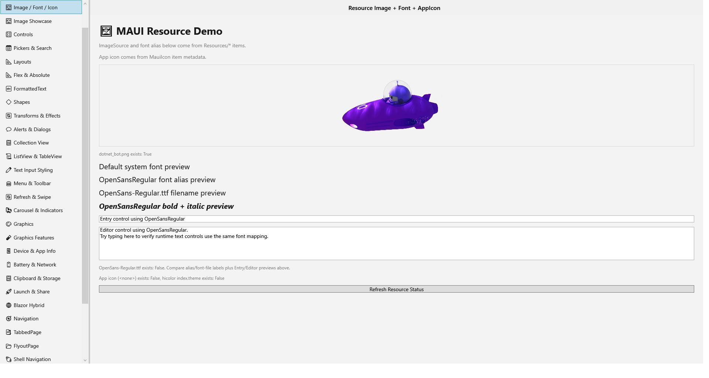Click the sidebar vertical scrollbar thumb
The height and width of the screenshot is (378, 709).
tap(85, 166)
